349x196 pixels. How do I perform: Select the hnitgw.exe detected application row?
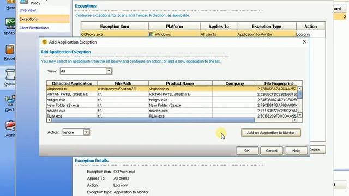[x=172, y=100]
